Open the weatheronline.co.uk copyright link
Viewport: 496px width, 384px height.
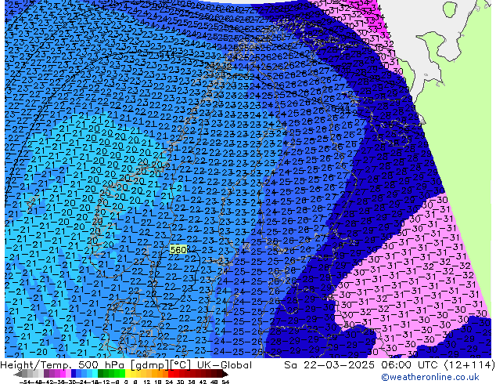[430, 377]
